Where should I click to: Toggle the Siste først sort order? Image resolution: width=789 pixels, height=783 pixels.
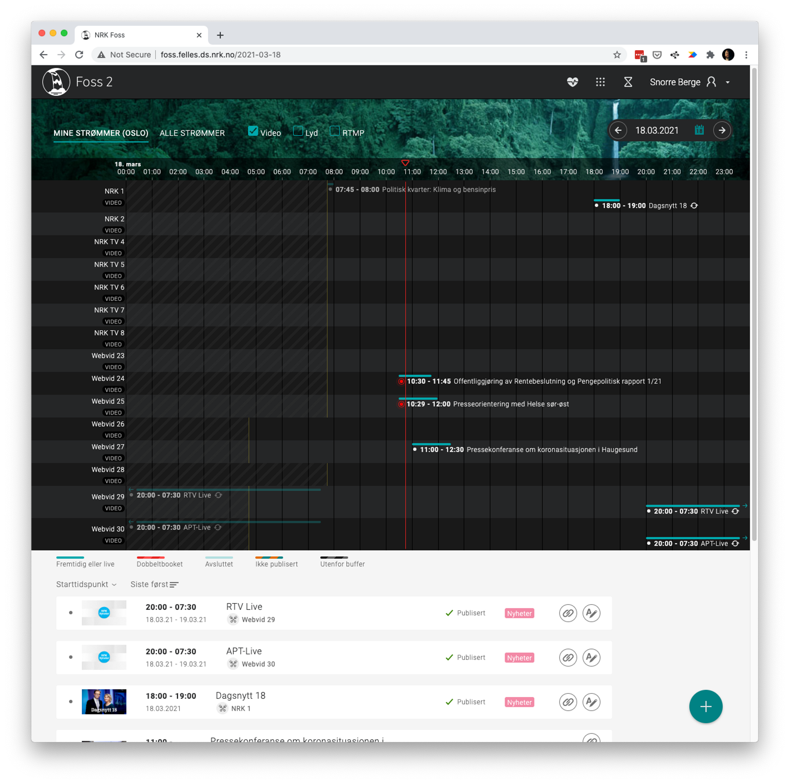click(154, 584)
